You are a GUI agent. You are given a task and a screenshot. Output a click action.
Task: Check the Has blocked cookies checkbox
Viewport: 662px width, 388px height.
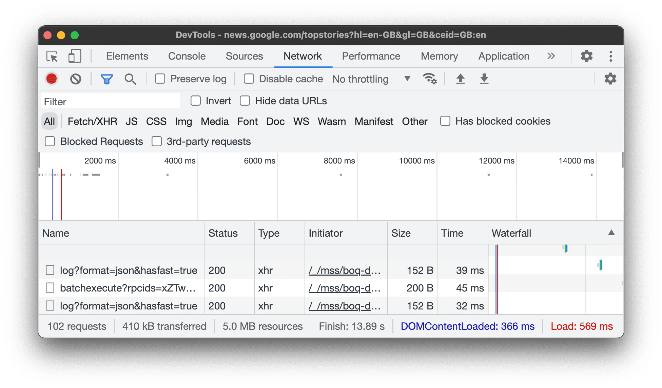(x=445, y=122)
